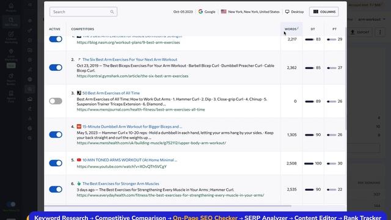Open The Six Best Arm Exercises title link
Image resolution: width=391 pixels, height=220 pixels.
pos(130,59)
